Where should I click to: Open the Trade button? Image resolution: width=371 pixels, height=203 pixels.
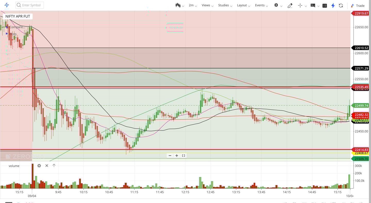[358, 5]
